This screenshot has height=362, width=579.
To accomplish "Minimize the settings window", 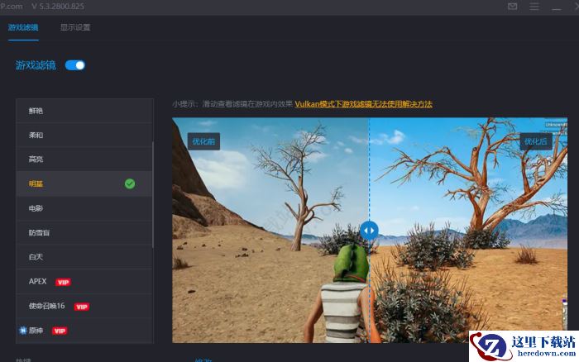I will [x=557, y=8].
